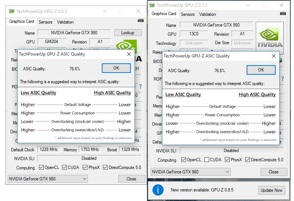The image size is (294, 201).
Task: Click 'Default Voltage' label in 0.7.5 dialog
Action: point(222,106)
